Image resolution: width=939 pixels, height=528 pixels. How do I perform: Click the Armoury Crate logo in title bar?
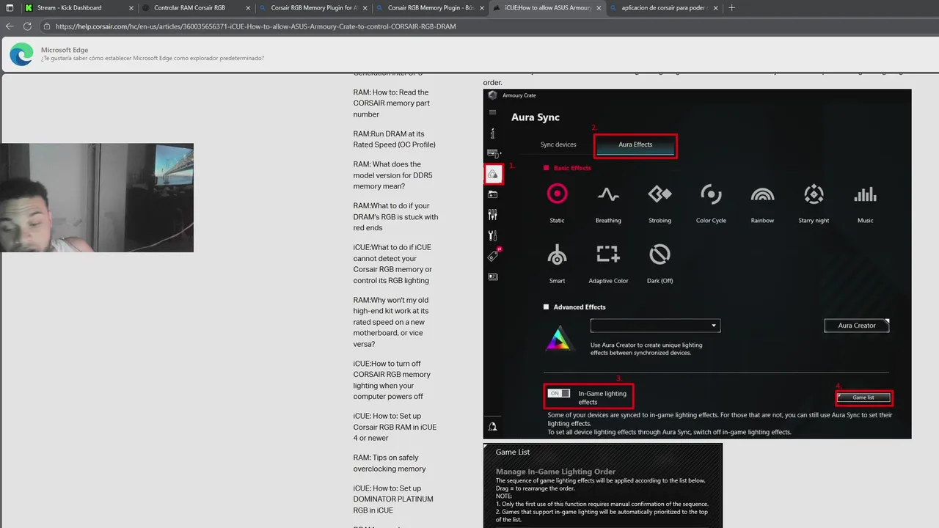492,95
